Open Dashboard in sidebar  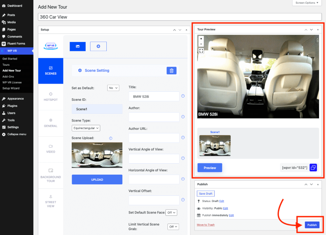pyautogui.click(x=15, y=6)
